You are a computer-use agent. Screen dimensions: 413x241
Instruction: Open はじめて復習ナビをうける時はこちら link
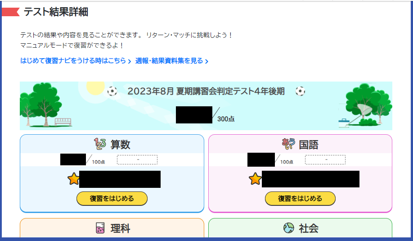coord(76,61)
